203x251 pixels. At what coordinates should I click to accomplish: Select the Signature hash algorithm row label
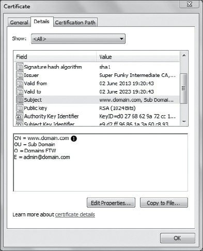[x=53, y=67]
